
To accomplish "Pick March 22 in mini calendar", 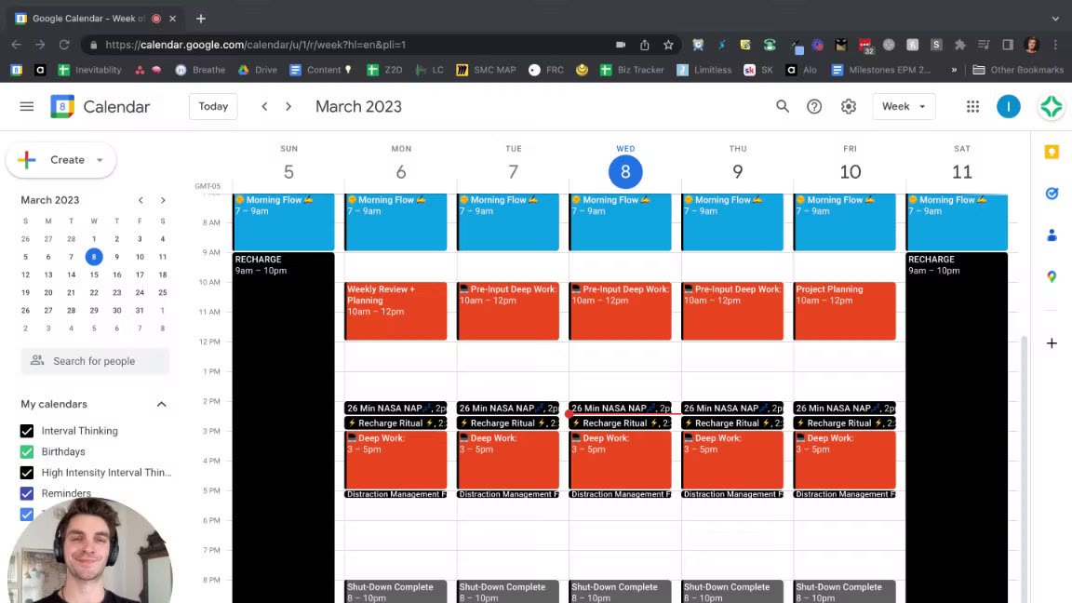I will 94,292.
